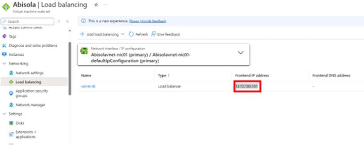Collapse the Networking section in sidebar
The height and width of the screenshot is (154, 364).
[x=5, y=64]
